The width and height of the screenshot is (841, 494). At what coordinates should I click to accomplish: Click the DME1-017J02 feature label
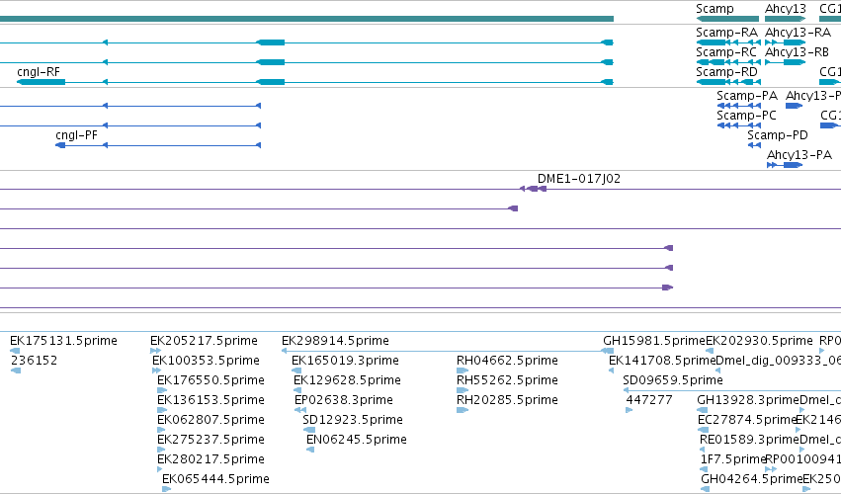(x=579, y=179)
